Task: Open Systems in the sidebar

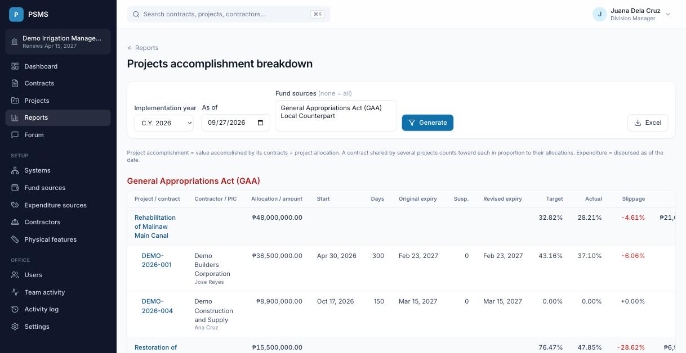Action: [x=58, y=170]
